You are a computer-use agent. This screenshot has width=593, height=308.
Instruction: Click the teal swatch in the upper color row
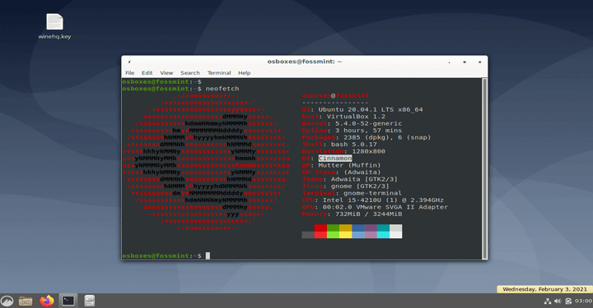[383, 228]
